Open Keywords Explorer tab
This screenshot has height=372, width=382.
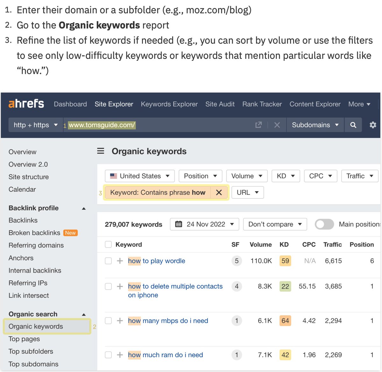169,104
